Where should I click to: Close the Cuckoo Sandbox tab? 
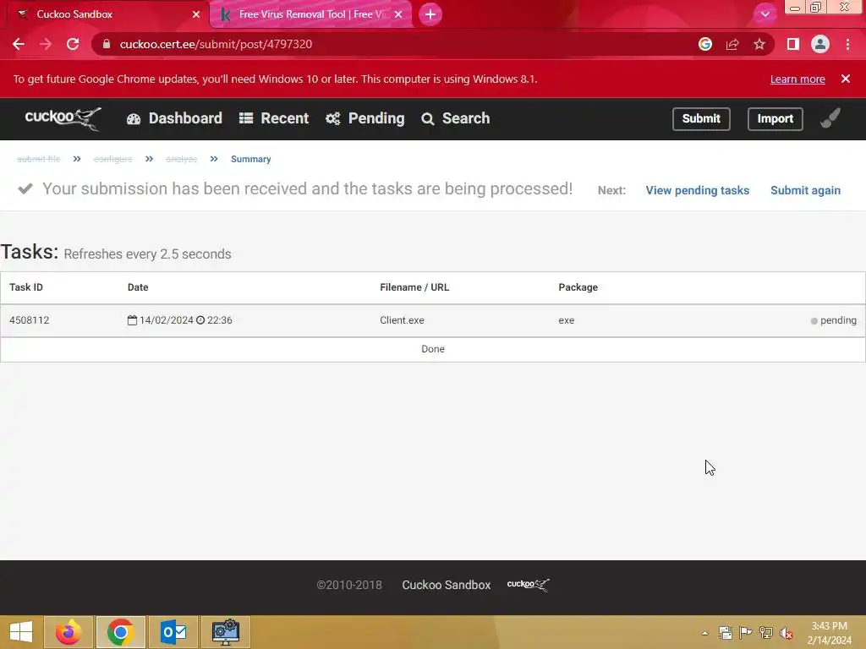coord(196,14)
